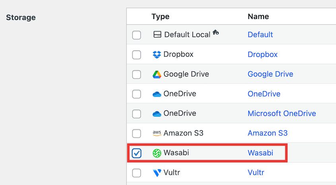Select the Amazon S3 checkbox
The width and height of the screenshot is (336, 185).
coord(136,133)
